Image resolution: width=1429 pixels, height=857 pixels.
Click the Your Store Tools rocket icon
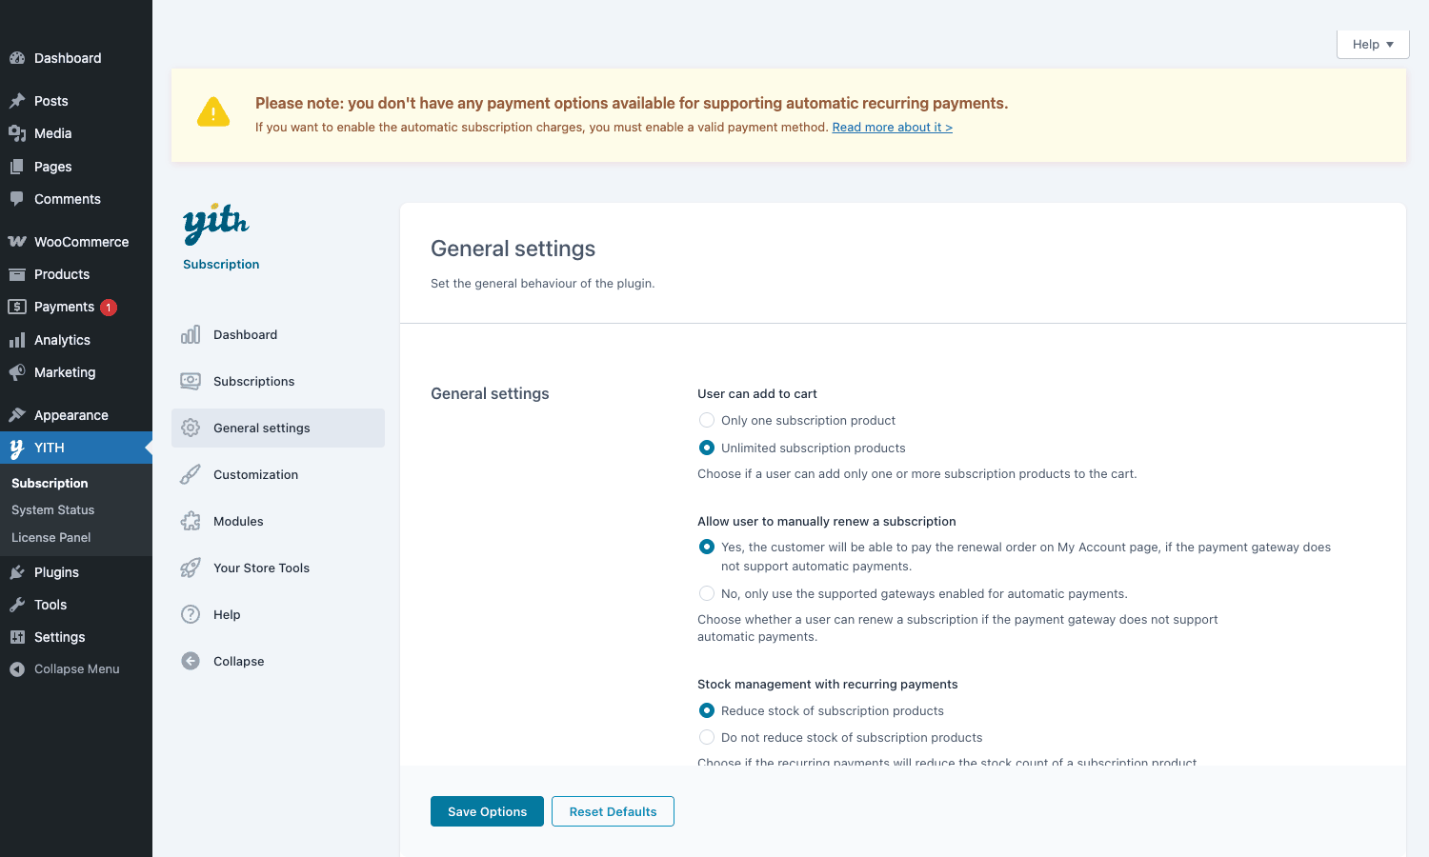click(x=191, y=568)
